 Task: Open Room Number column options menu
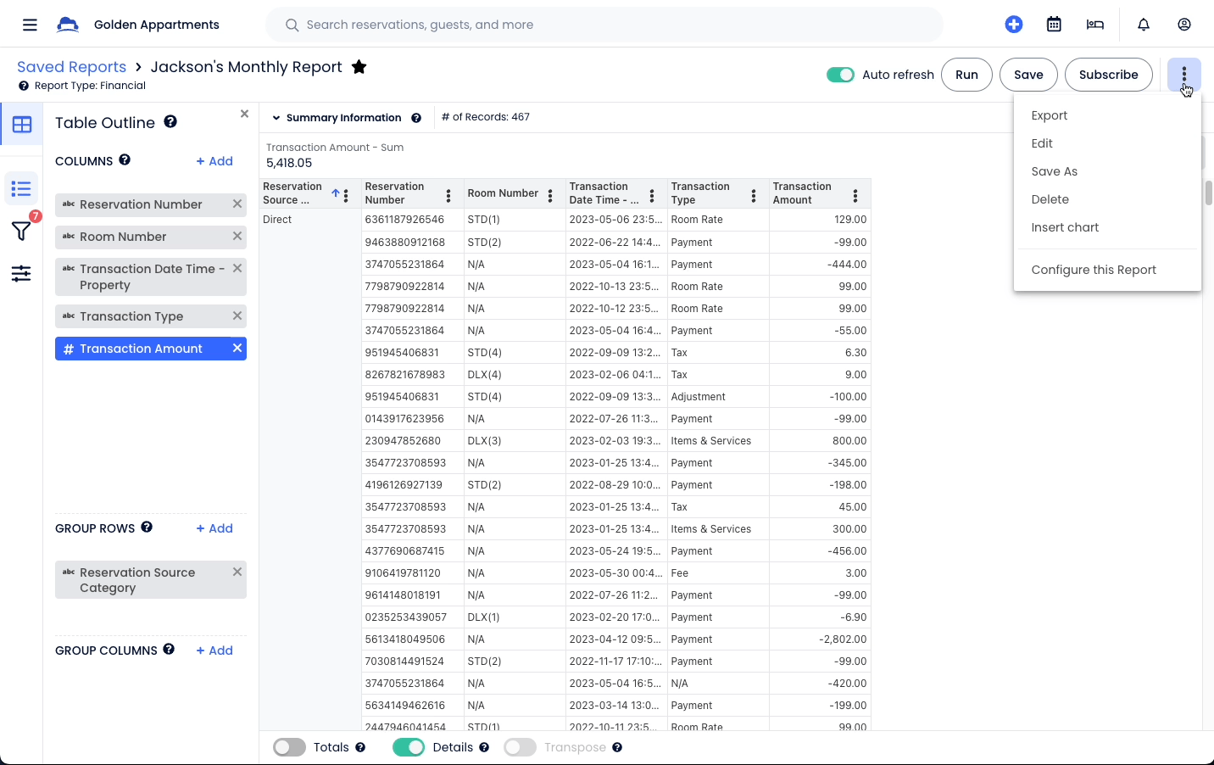[x=550, y=196]
